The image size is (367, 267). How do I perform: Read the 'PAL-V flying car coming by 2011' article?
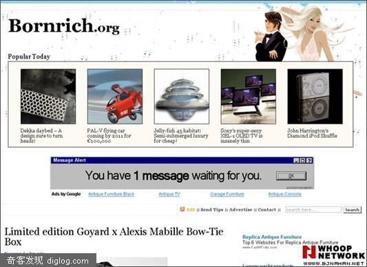point(109,136)
